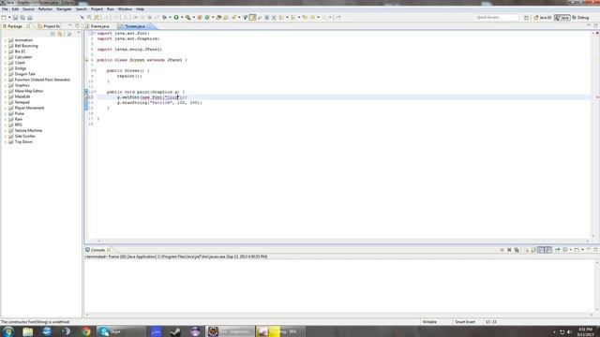Viewport: 600px width, 337px height.
Task: Expand the Side Scroller project
Action: point(6,136)
